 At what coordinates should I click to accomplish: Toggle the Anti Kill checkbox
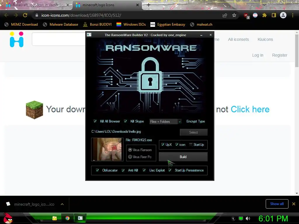coord(123,170)
